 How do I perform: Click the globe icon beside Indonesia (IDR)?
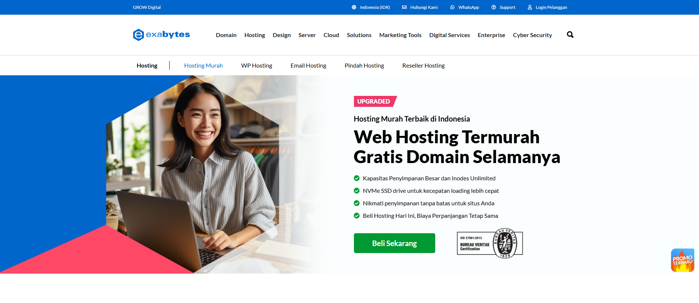(x=354, y=7)
